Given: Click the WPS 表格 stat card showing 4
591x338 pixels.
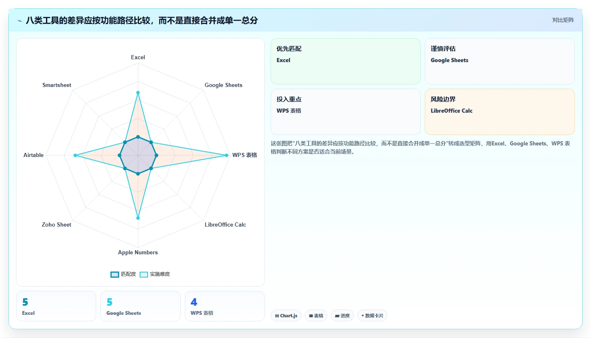Looking at the screenshot, I should 225,306.
